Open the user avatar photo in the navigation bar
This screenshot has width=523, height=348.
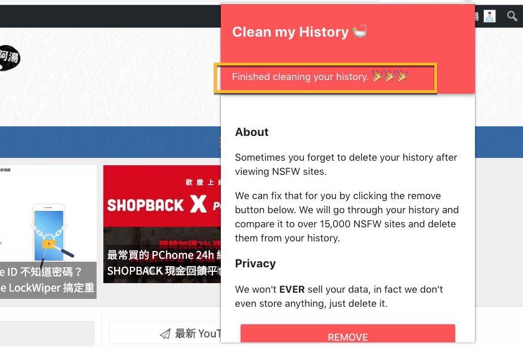tap(489, 16)
